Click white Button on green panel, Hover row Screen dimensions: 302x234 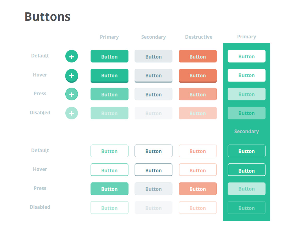coord(247,75)
